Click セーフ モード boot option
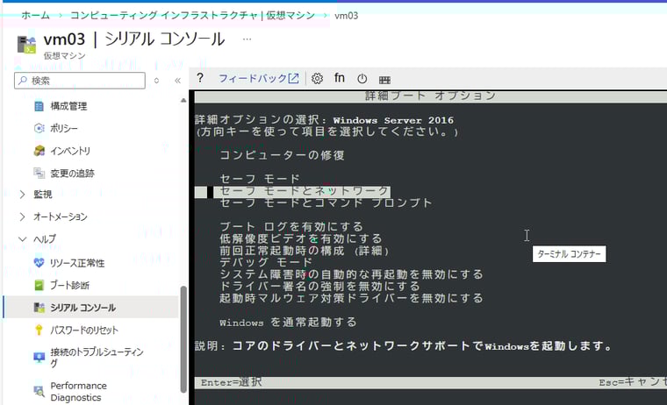The width and height of the screenshot is (667, 405). tap(260, 179)
